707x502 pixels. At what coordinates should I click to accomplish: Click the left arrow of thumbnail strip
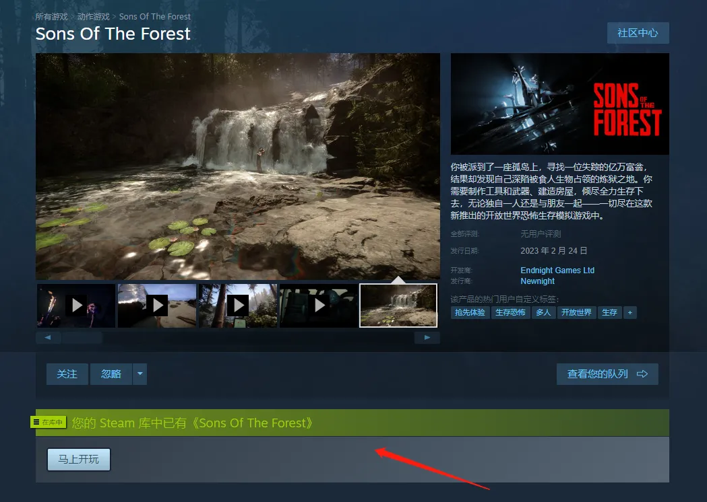tap(48, 338)
